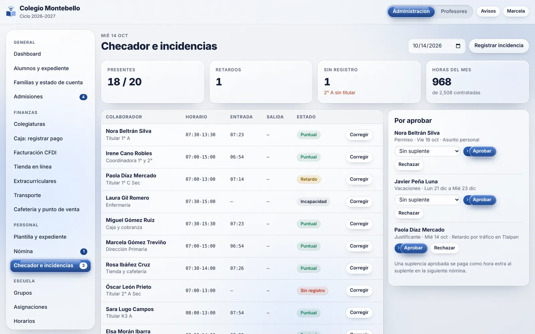Screen dimensions: 535x334
Task: Click Corregir for Sara Lugo Campos row
Action: 359,313
